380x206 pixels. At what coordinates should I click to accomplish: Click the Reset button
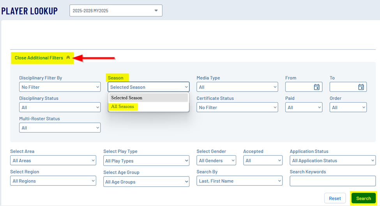point(335,198)
